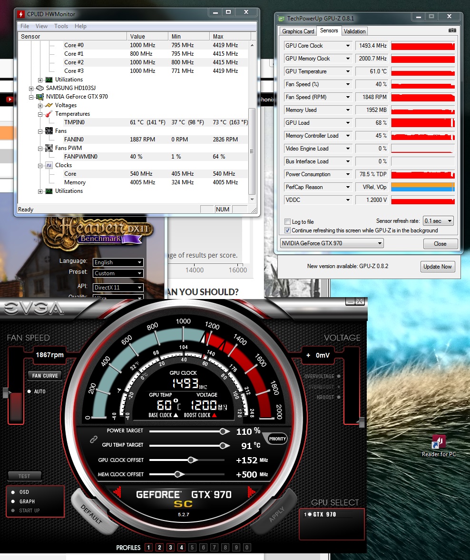Expand the SAMSUNG HD103SJ tree node
This screenshot has height=560, width=470.
click(x=31, y=88)
